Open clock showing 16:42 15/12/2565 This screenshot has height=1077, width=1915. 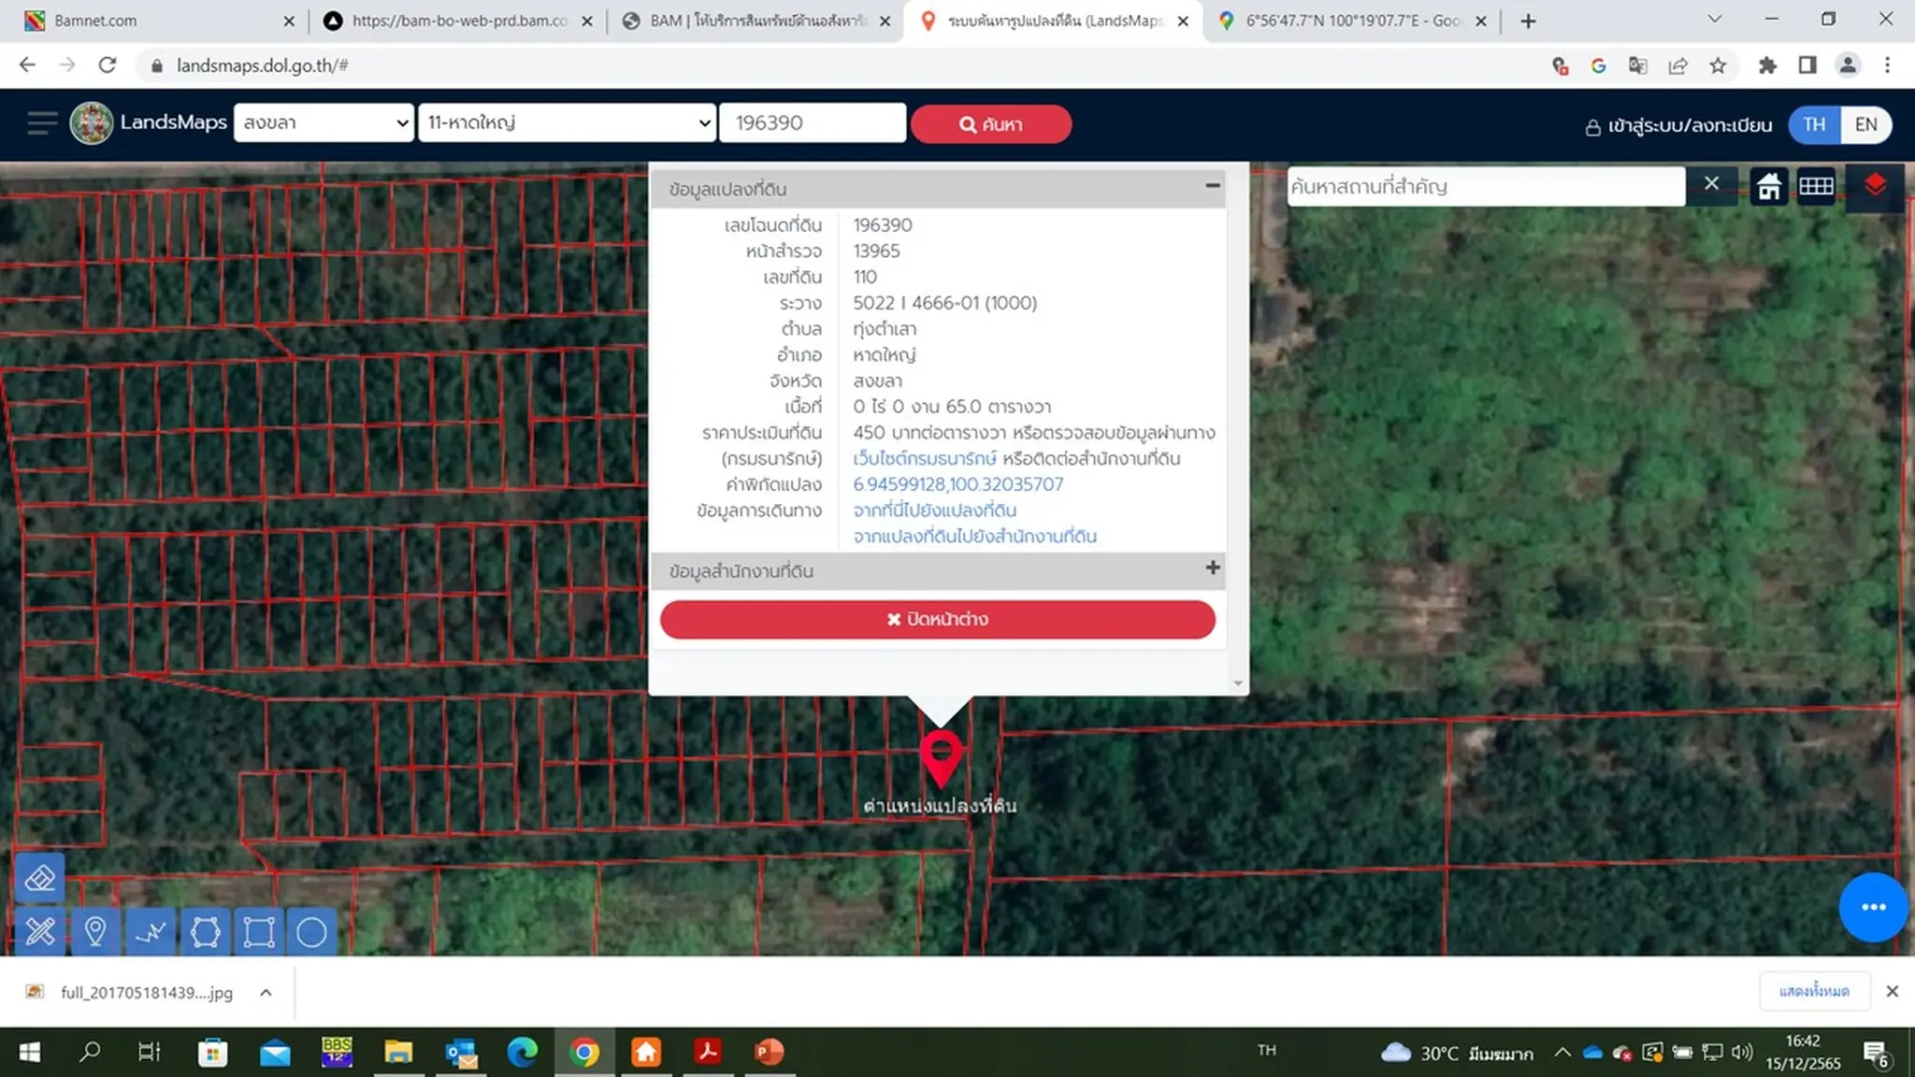pos(1803,1053)
